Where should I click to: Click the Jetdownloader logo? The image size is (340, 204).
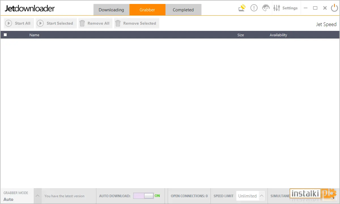point(30,8)
